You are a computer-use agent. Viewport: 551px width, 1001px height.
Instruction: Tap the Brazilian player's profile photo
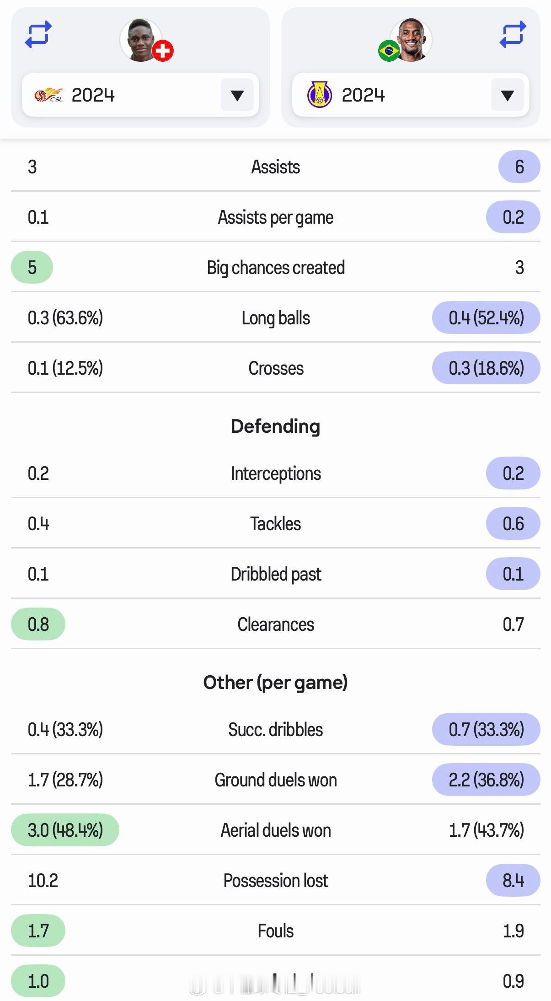pyautogui.click(x=411, y=40)
